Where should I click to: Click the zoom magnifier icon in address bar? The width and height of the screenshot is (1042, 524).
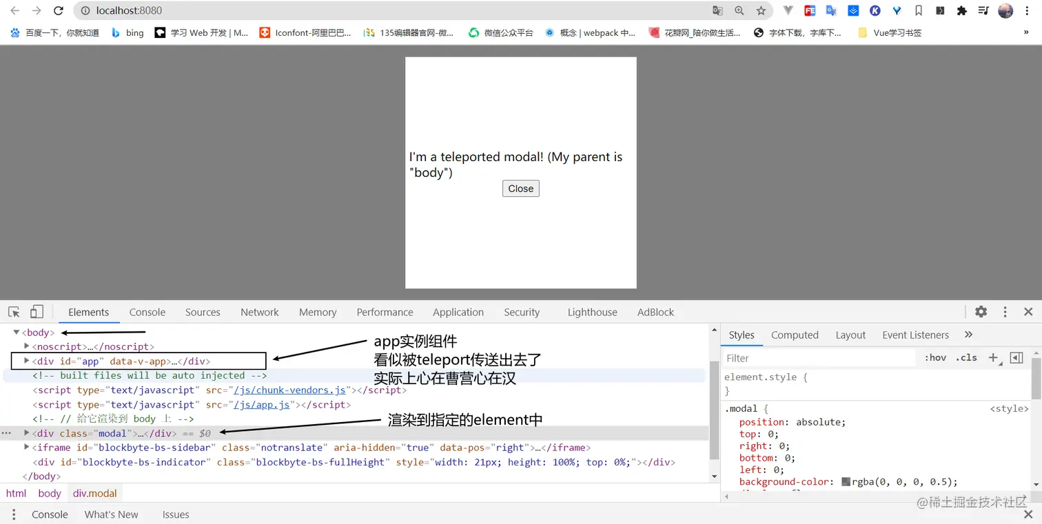click(739, 11)
